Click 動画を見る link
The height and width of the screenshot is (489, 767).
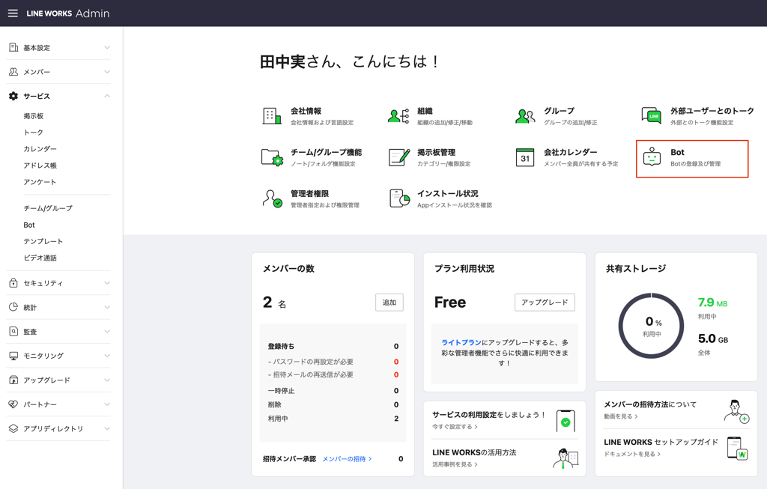pos(621,416)
